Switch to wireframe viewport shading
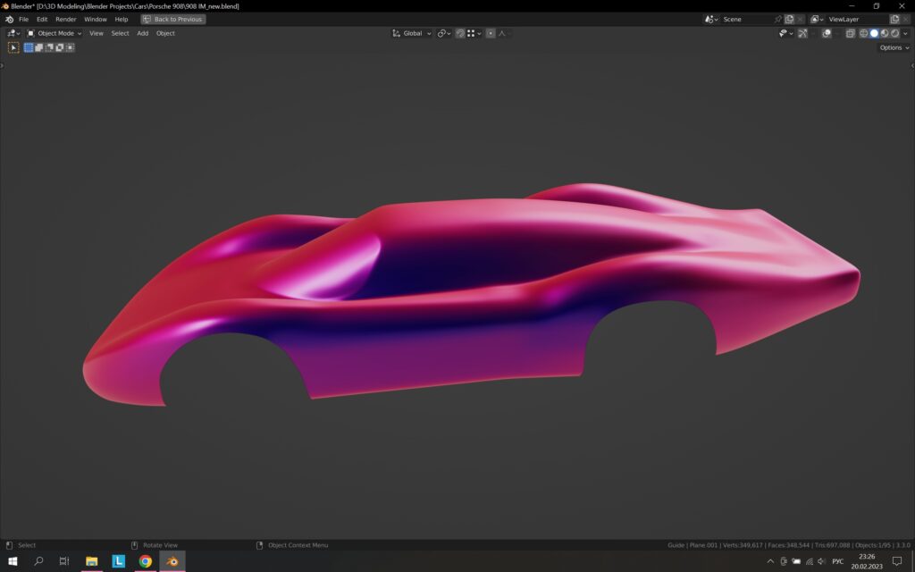Image resolution: width=915 pixels, height=572 pixels. (x=863, y=33)
